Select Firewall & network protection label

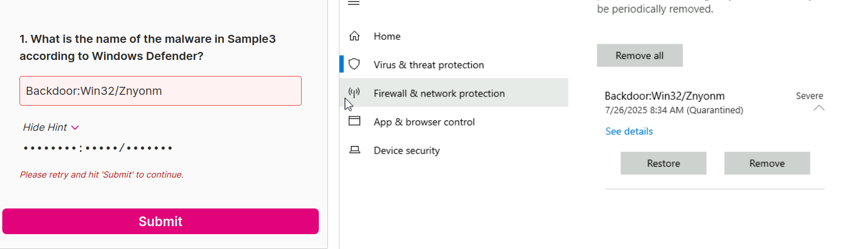click(439, 94)
